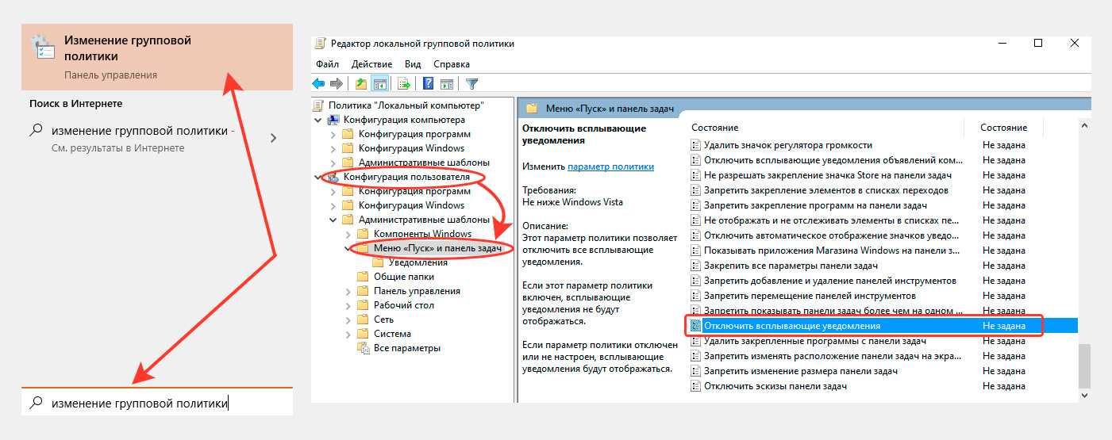Viewport: 1112px width, 440px height.
Task: Open Help via the question mark icon
Action: point(428,83)
